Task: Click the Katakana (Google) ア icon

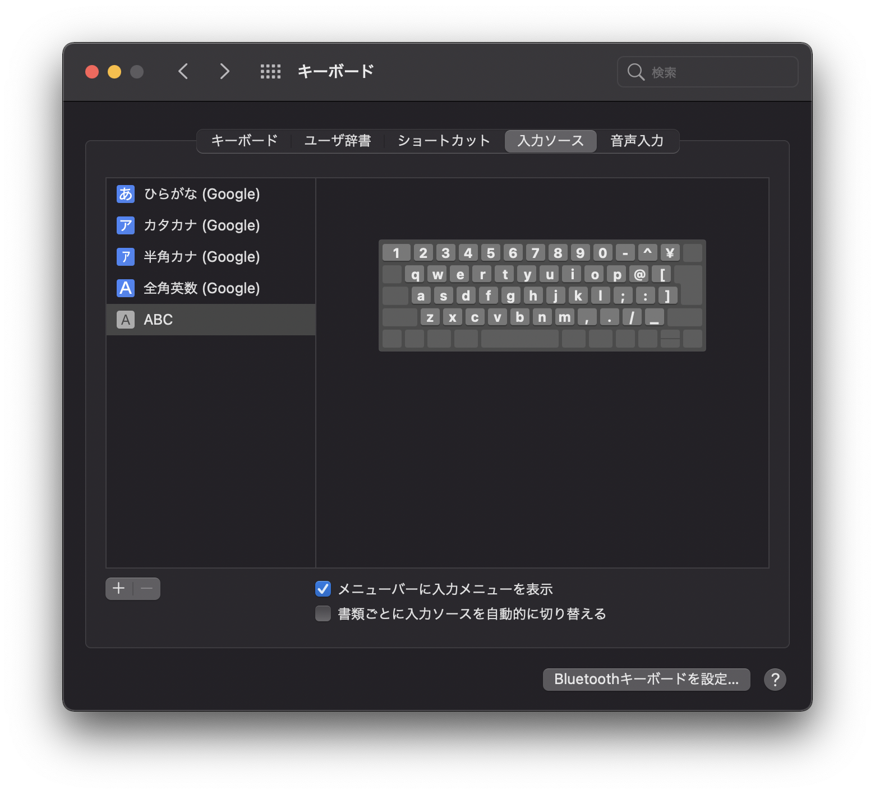Action: (125, 225)
